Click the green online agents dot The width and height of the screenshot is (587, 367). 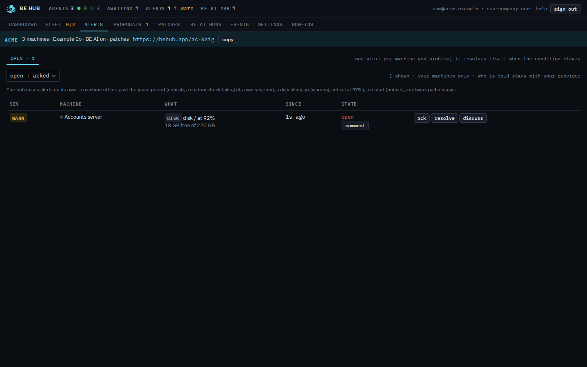[79, 8]
